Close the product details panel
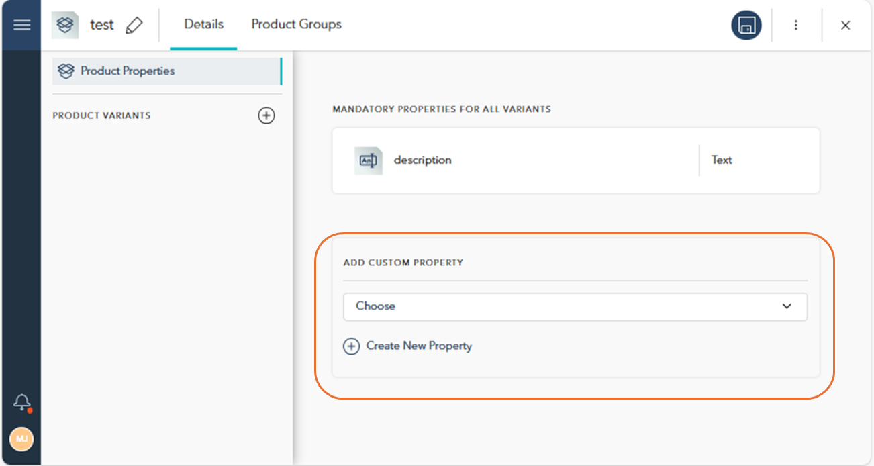This screenshot has width=874, height=466. [846, 26]
